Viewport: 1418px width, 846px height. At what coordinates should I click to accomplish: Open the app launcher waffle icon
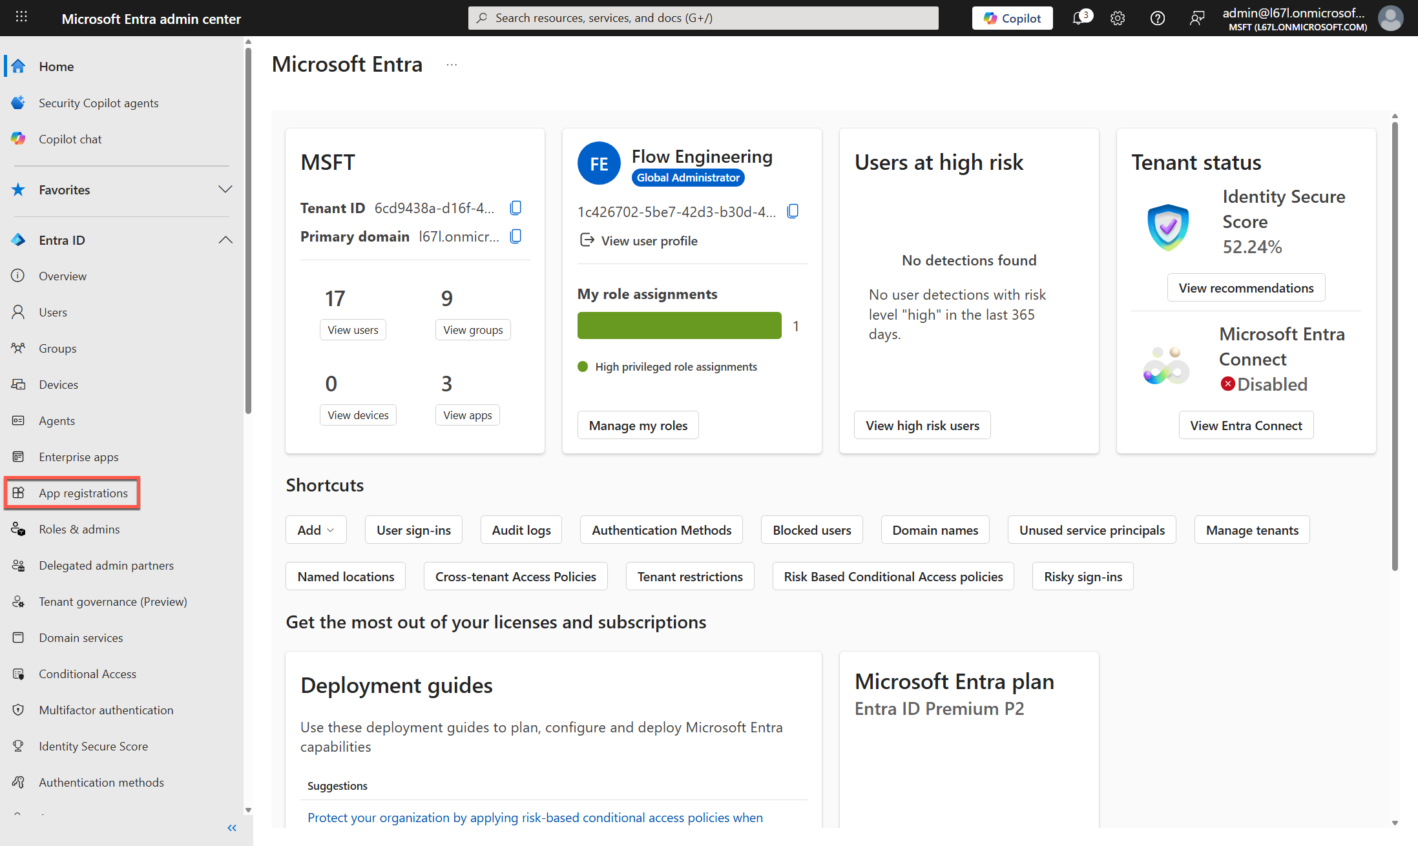21,17
